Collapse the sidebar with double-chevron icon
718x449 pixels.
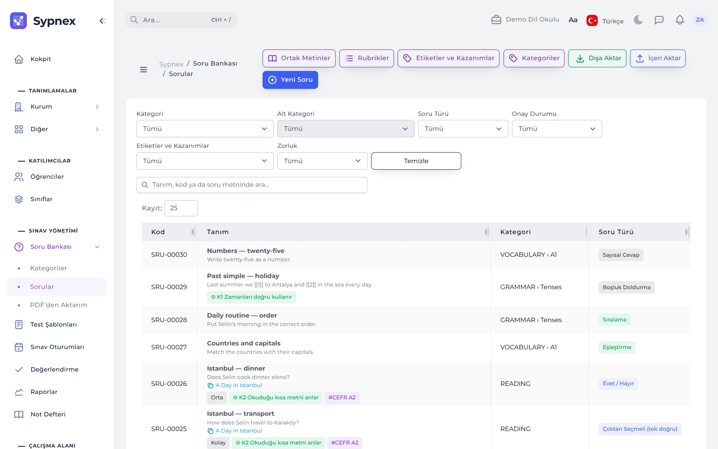pyautogui.click(x=103, y=21)
